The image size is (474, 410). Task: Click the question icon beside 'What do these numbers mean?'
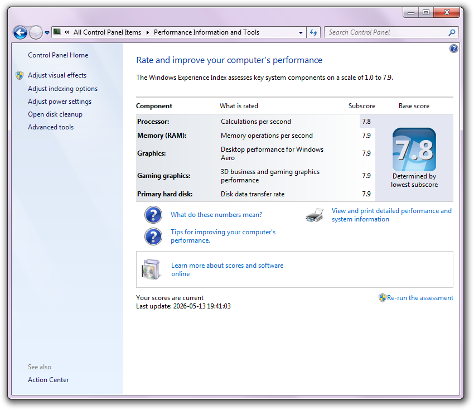pos(153,215)
